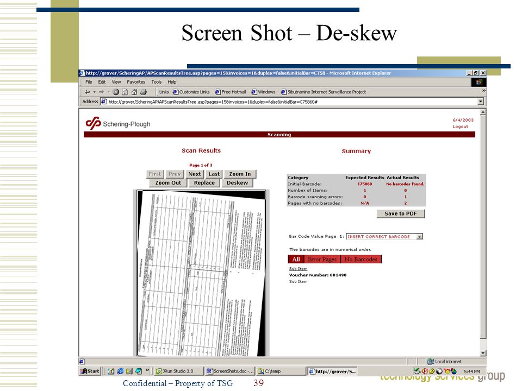Click the C75860 expected barcode value
The image size is (522, 391).
coord(364,184)
